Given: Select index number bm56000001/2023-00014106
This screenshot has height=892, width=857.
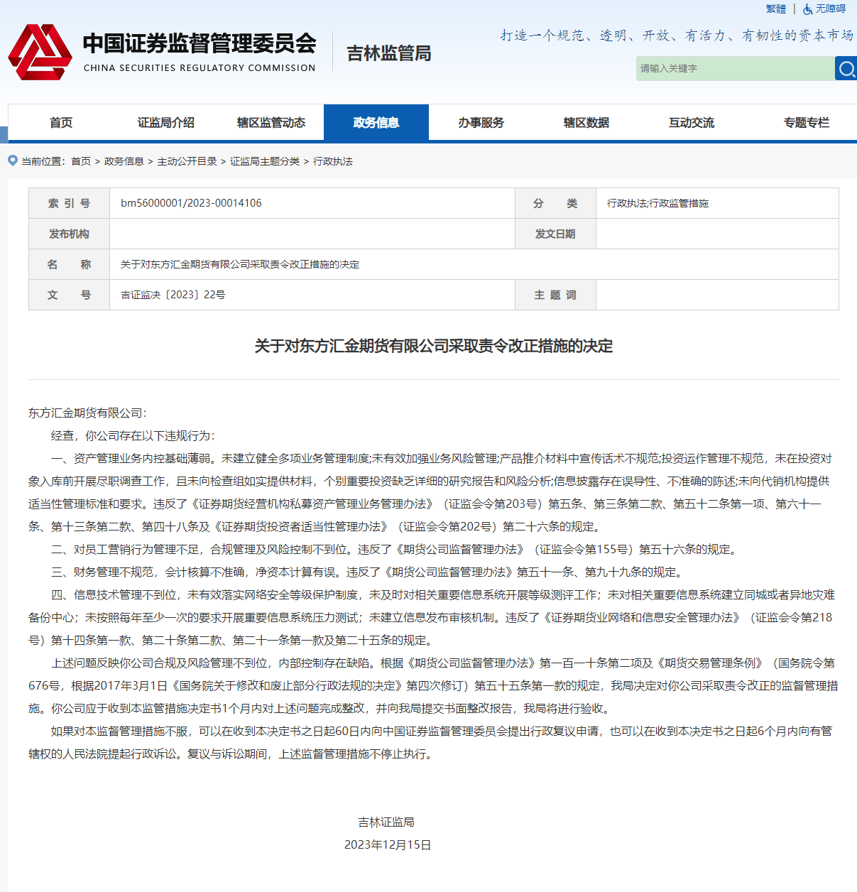Looking at the screenshot, I should (x=191, y=203).
